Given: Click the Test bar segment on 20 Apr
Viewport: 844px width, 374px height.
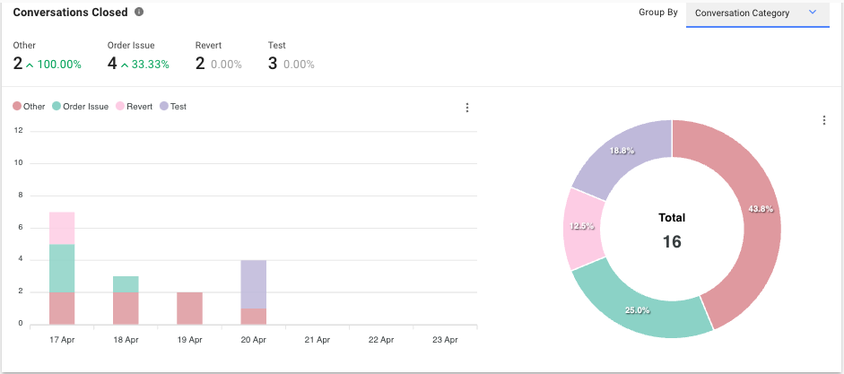Looking at the screenshot, I should [x=254, y=284].
